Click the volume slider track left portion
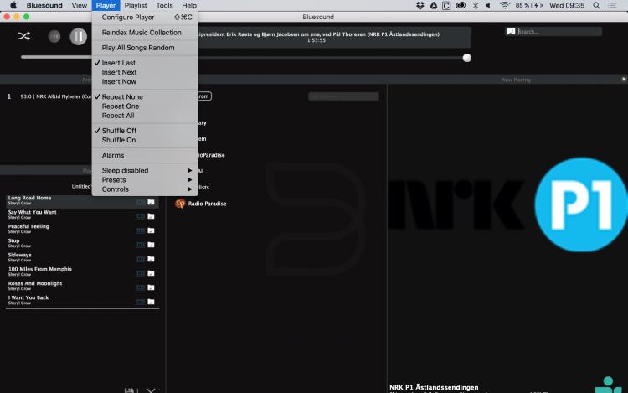Screen dimensions: 628x393 (56, 57)
